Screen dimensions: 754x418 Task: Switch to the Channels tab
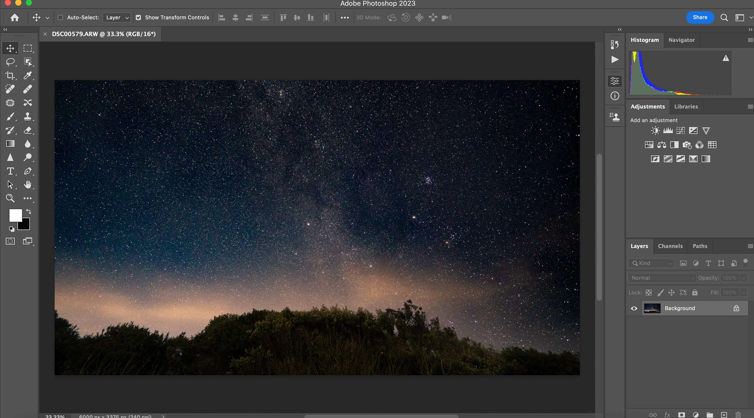tap(670, 246)
